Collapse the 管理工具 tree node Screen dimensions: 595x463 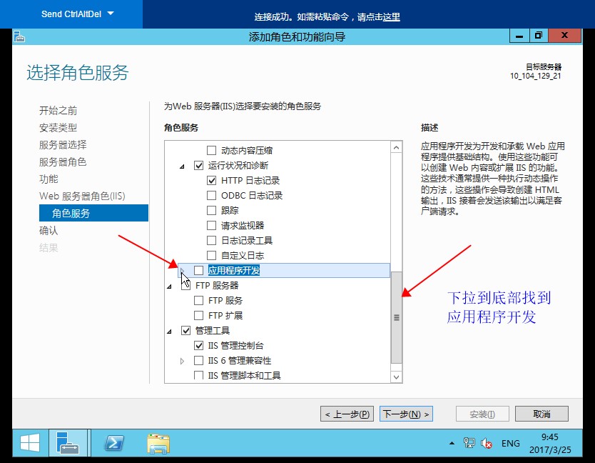click(x=169, y=332)
